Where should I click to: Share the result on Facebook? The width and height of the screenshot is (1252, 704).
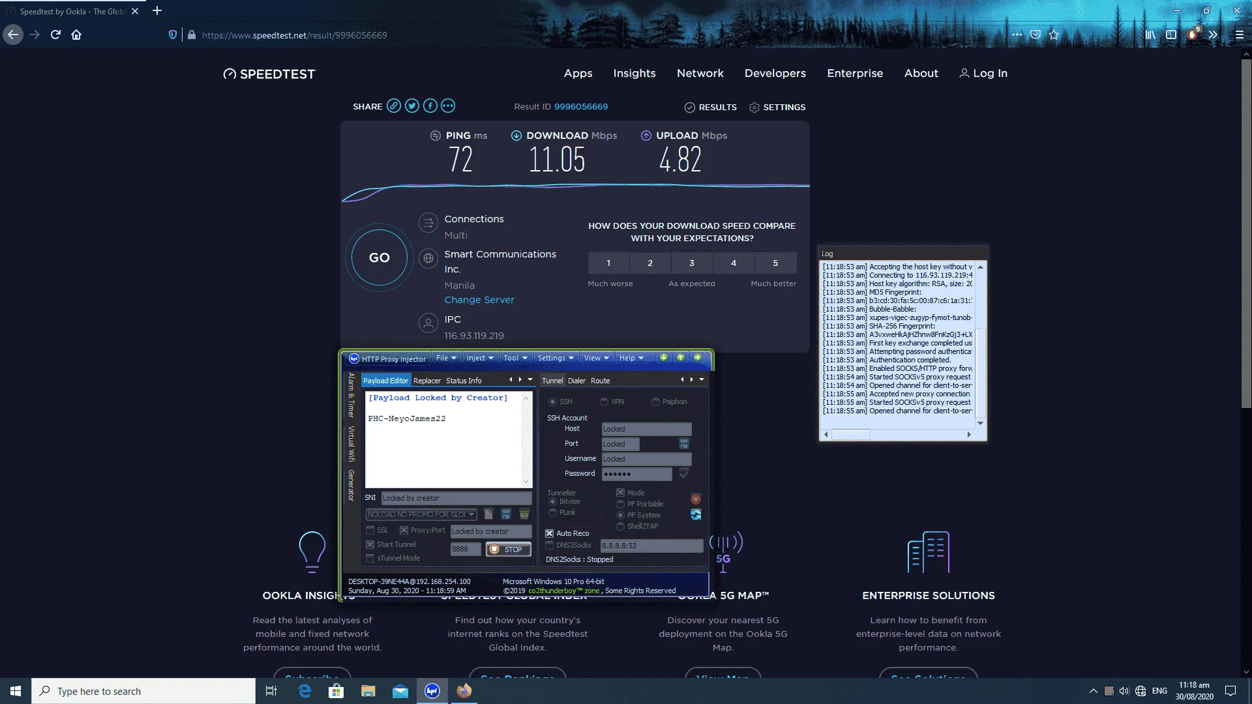point(430,106)
